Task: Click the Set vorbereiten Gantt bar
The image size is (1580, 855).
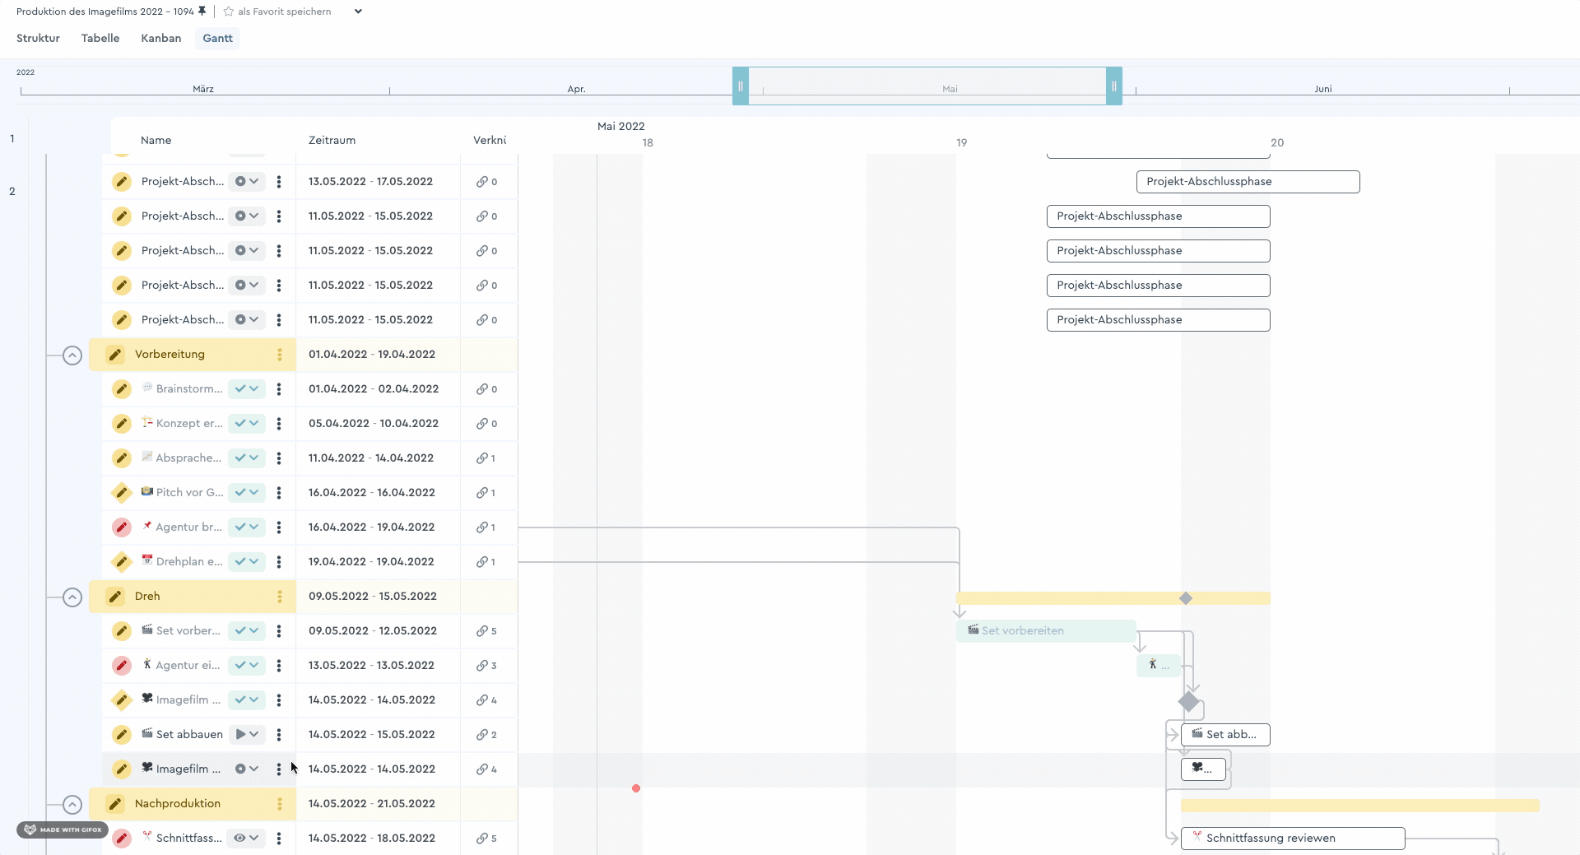Action: point(1045,631)
